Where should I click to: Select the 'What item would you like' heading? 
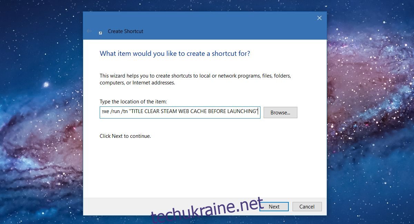175,53
